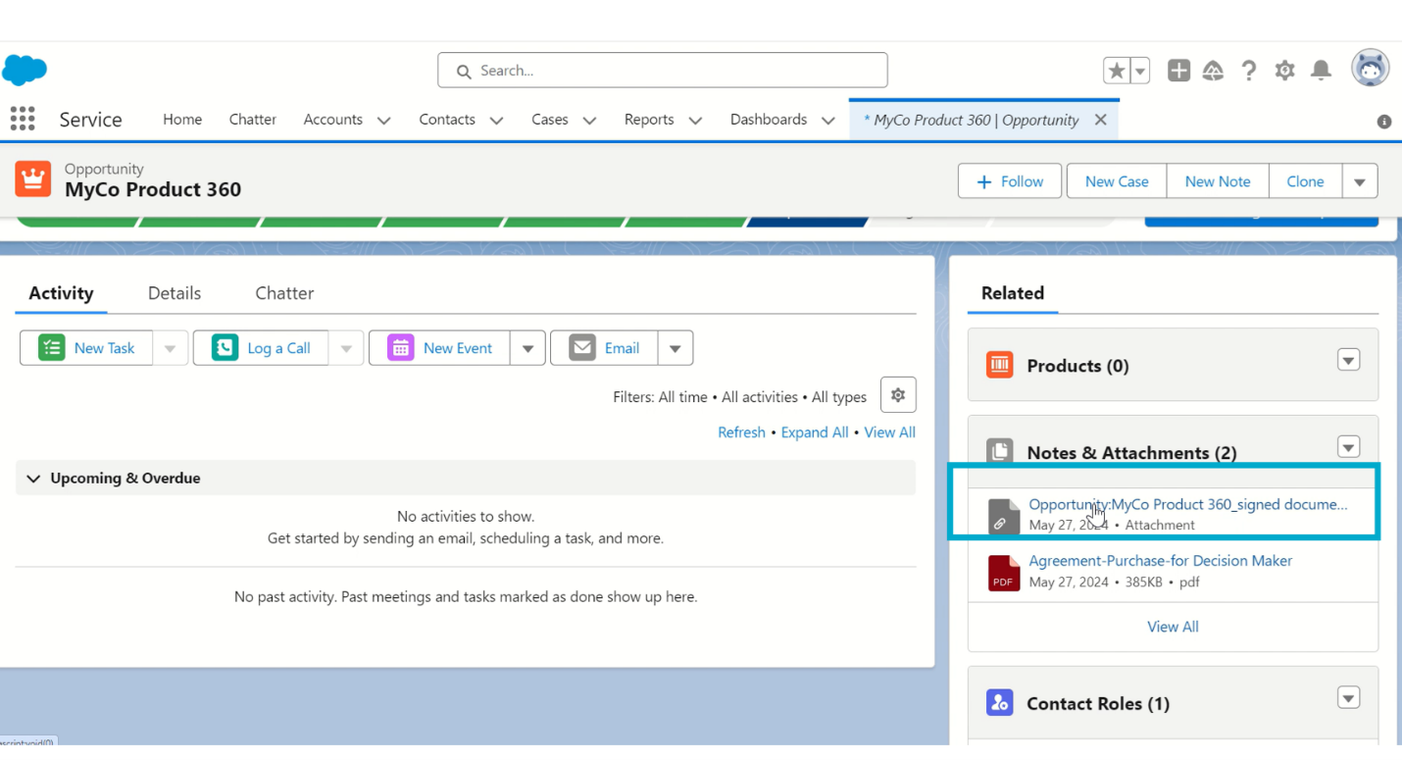
Task: Open the New Event dropdown arrow
Action: (x=527, y=348)
